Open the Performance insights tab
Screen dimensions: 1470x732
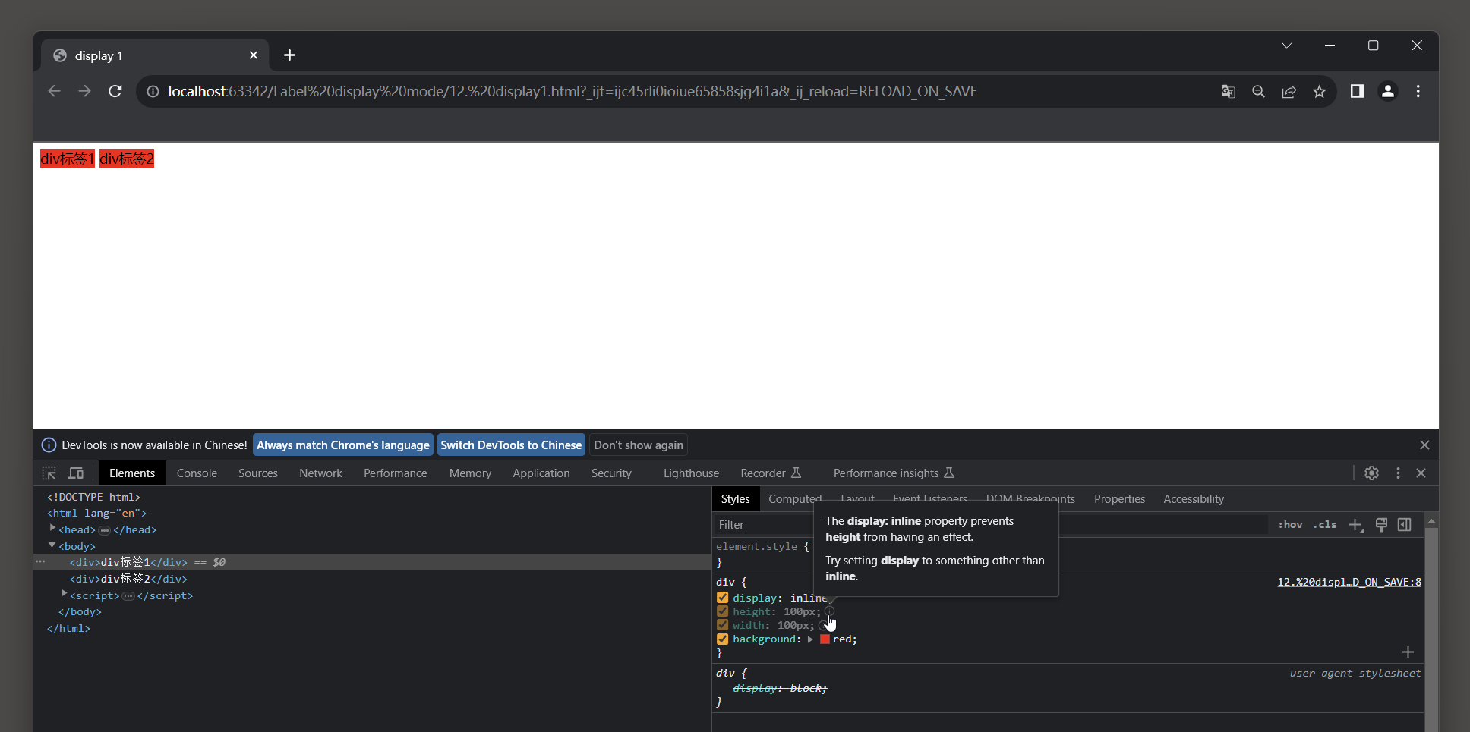(894, 473)
